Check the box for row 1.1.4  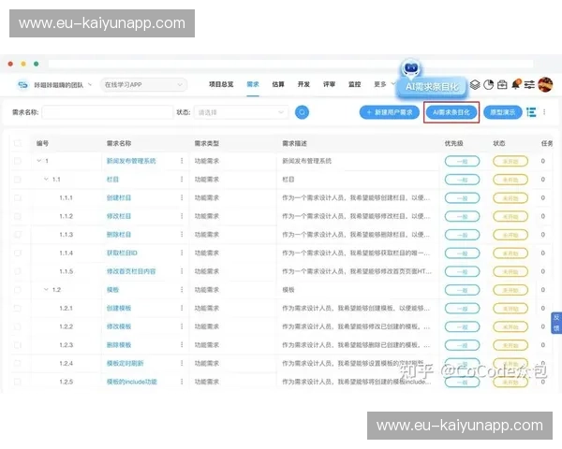point(18,253)
